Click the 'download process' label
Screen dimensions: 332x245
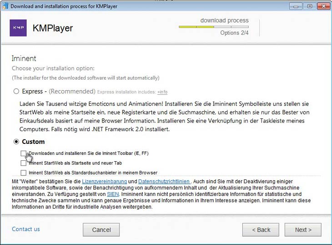[x=224, y=20]
